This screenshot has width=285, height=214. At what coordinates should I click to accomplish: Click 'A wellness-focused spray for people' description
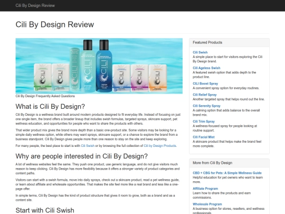[x=225, y=128]
